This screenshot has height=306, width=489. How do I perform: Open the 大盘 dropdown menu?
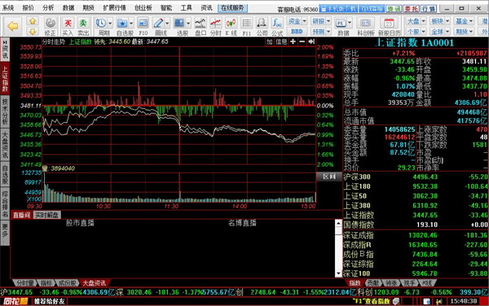pyautogui.click(x=416, y=21)
